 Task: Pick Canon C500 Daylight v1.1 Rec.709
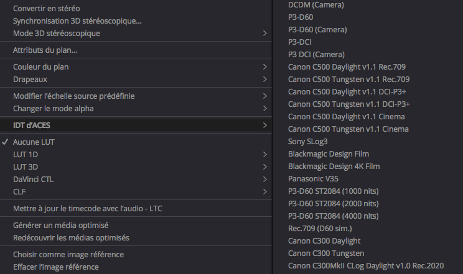[347, 67]
